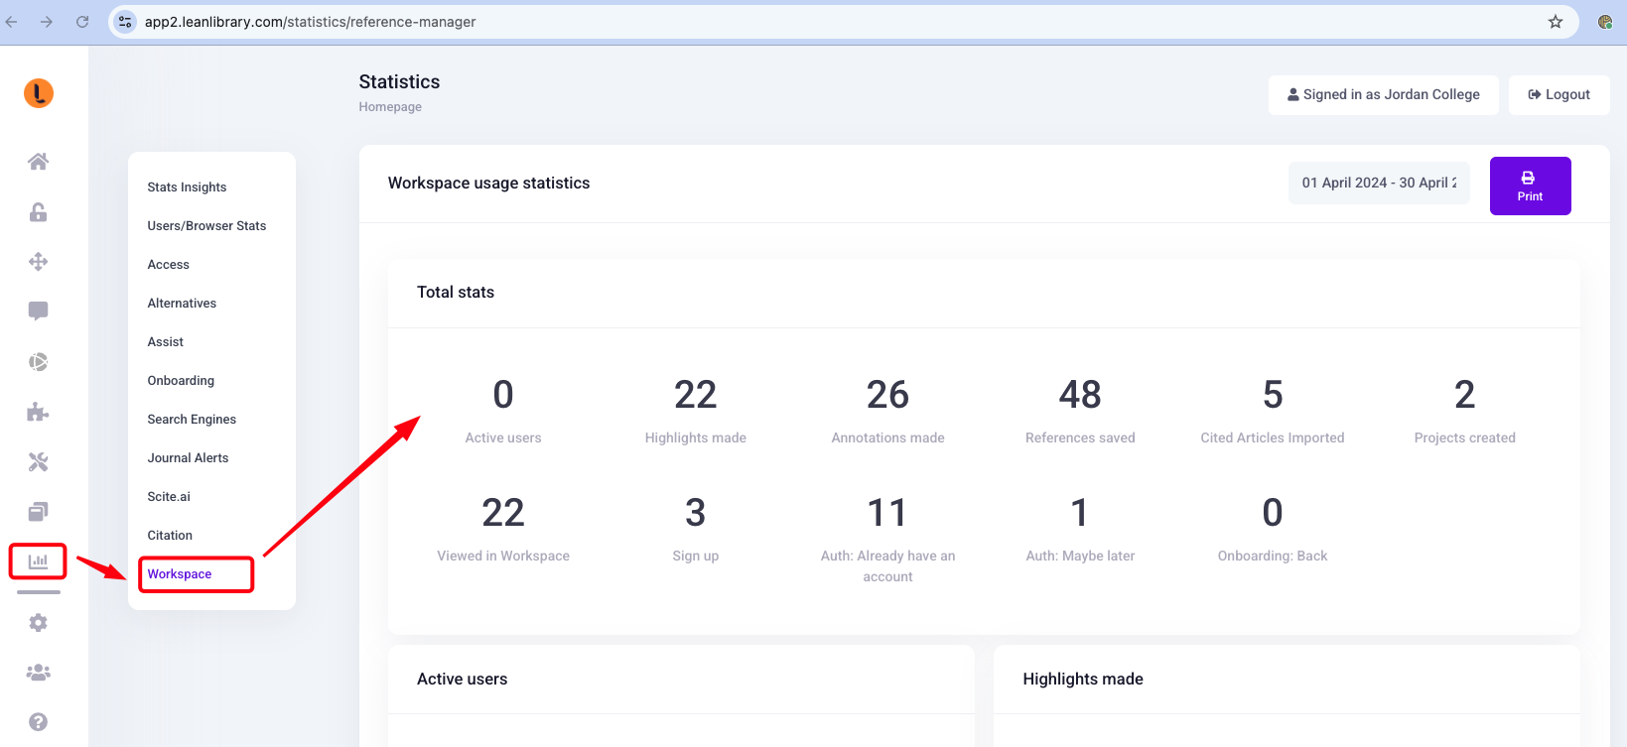Click the Total stats heading
The image size is (1627, 747).
pyautogui.click(x=456, y=293)
